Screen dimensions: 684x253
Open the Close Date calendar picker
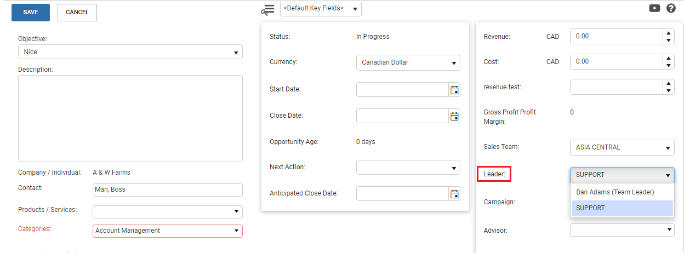[454, 116]
